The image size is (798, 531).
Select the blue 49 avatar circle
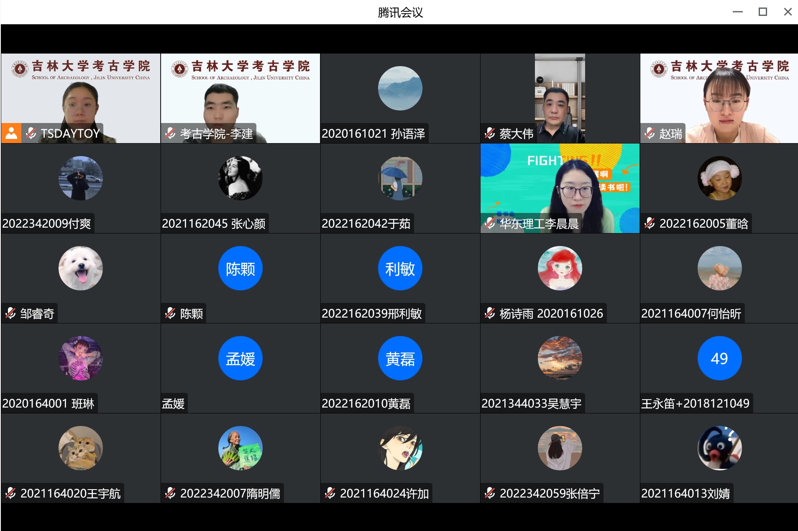(719, 358)
